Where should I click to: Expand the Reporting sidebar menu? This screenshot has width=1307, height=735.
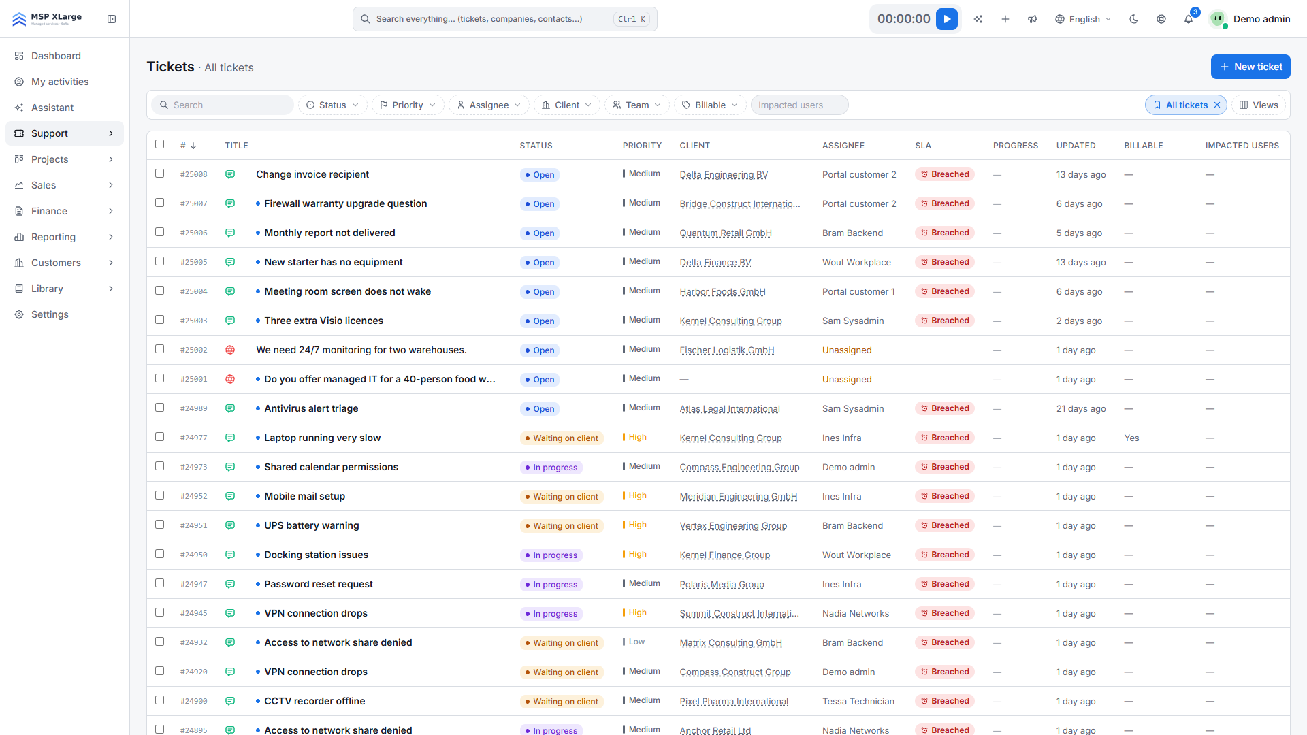65,237
